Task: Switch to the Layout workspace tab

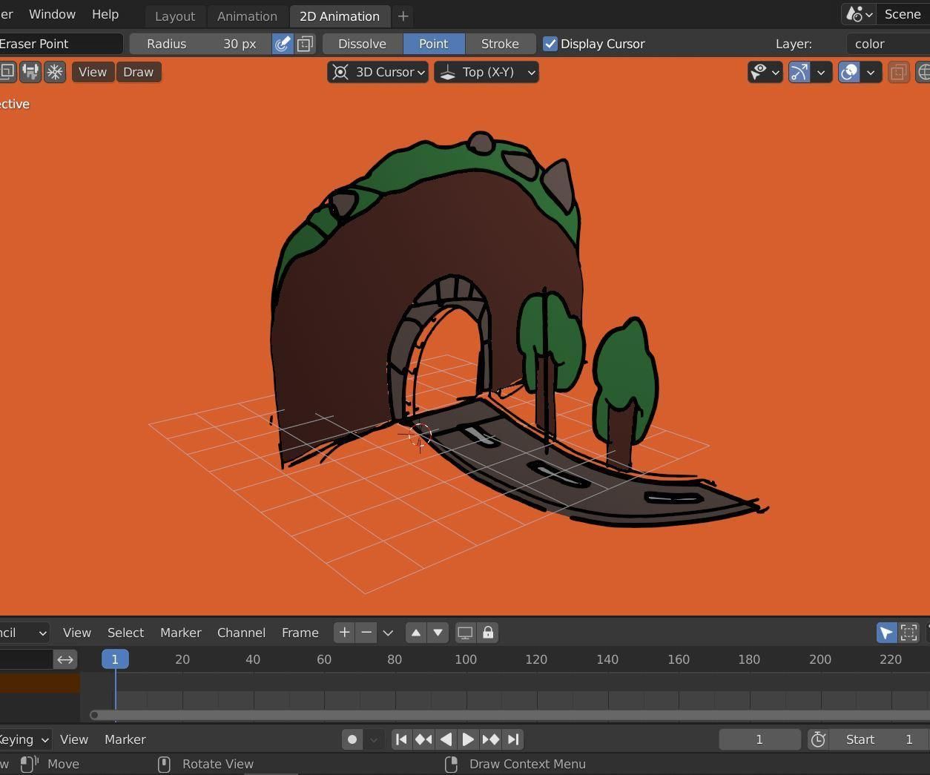Action: [x=175, y=16]
